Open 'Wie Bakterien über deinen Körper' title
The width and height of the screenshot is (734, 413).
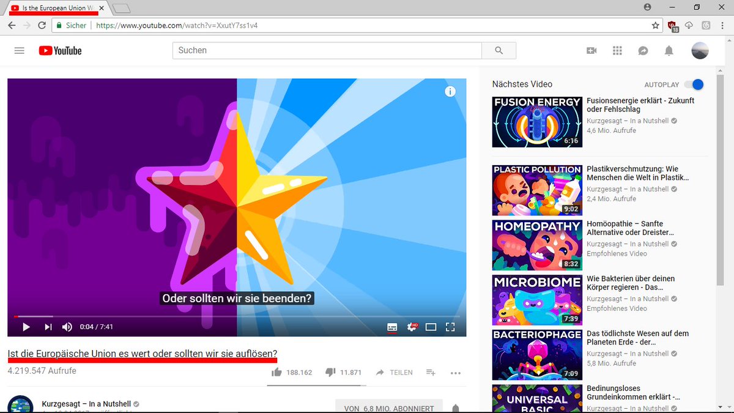coord(630,283)
